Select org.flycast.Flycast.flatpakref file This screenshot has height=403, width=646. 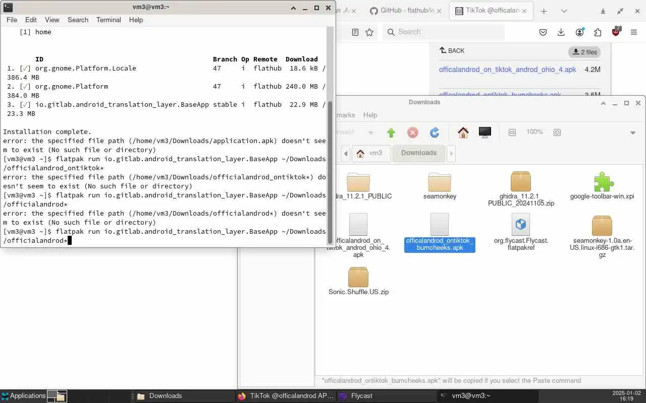click(x=521, y=225)
